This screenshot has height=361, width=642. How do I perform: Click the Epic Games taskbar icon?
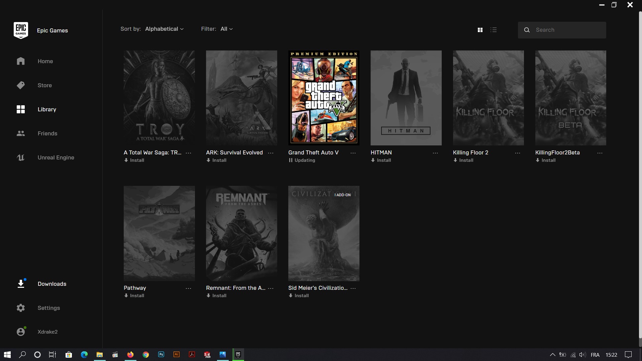pos(238,355)
